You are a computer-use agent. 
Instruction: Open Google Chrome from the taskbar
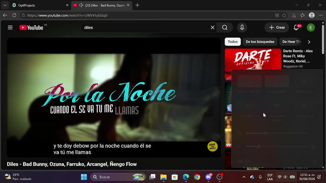(197, 177)
